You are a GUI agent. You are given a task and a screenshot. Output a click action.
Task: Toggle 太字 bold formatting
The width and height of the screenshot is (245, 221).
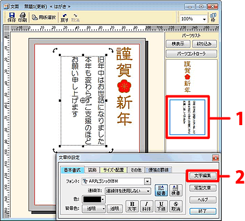132,206
